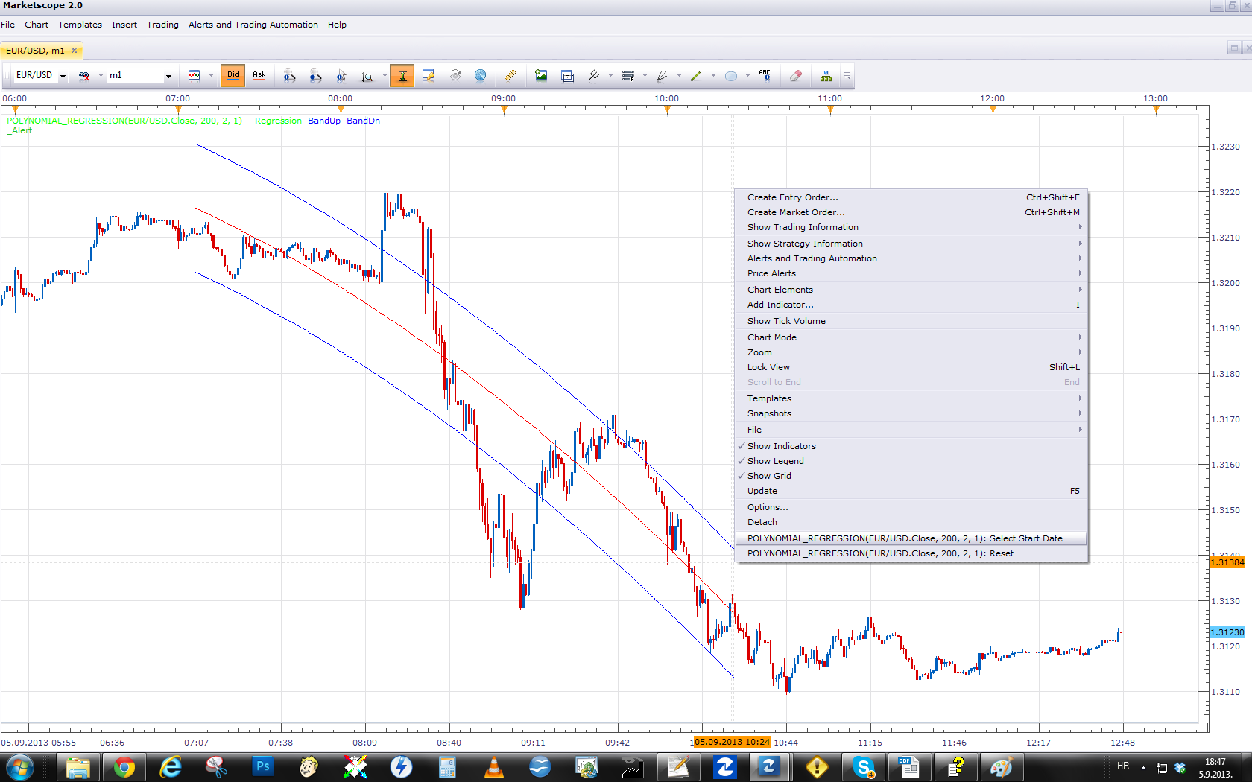Click POLYNOMIAL_REGRESSION Reset entry
The height and width of the screenshot is (782, 1252).
click(x=910, y=553)
